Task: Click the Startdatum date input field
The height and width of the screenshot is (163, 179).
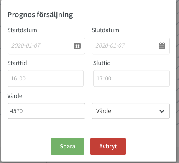Action: [46, 46]
